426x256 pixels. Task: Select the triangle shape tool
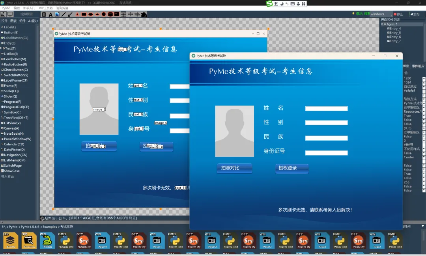[77, 14]
